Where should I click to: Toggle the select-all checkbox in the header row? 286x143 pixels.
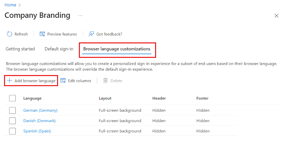click(12, 98)
